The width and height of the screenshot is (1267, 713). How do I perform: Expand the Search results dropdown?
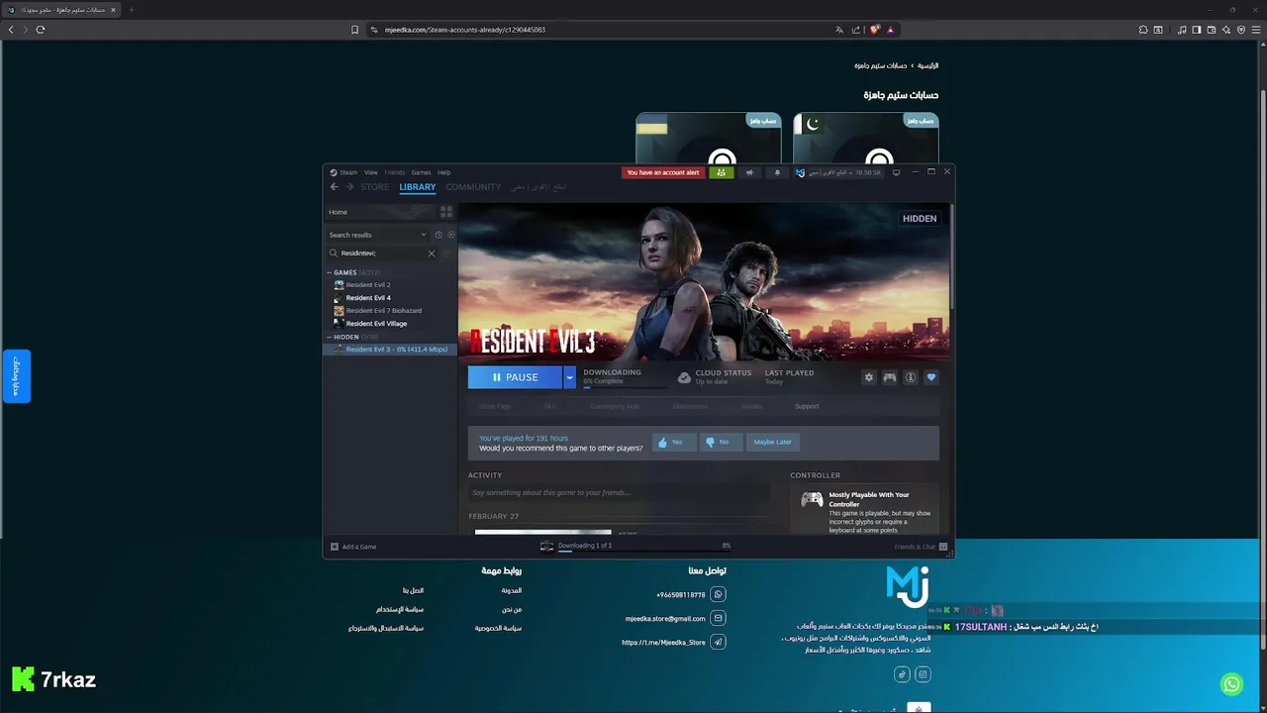click(x=377, y=235)
